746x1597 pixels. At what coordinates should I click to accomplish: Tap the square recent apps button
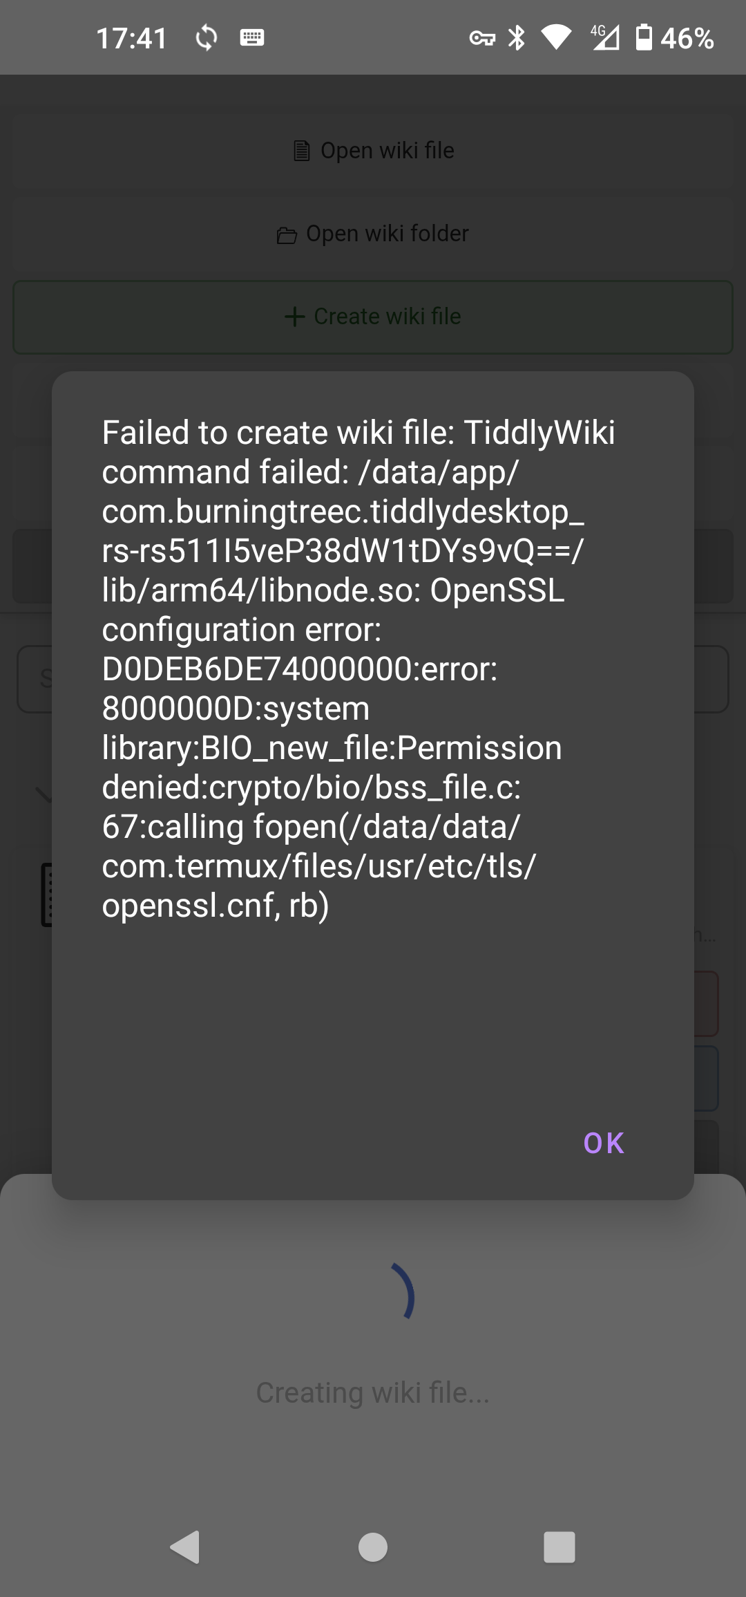[559, 1547]
